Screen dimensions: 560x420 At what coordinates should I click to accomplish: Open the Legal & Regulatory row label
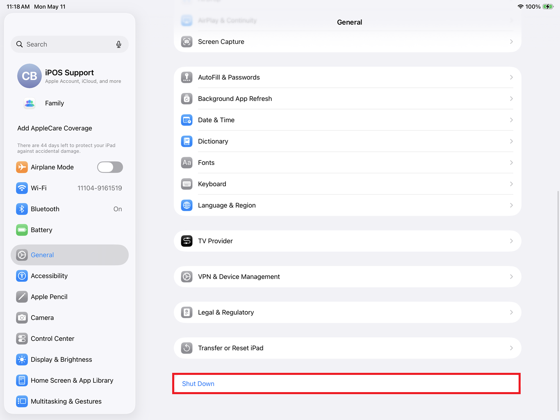point(226,313)
